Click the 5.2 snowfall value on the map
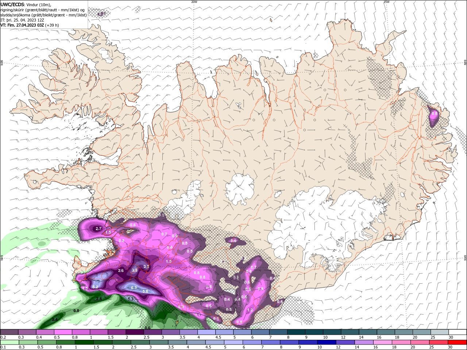 96,287
